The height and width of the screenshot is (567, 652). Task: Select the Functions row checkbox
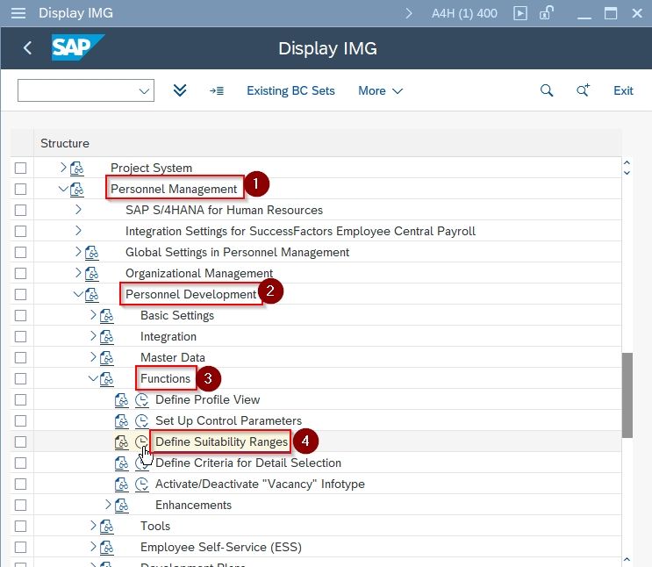[20, 378]
